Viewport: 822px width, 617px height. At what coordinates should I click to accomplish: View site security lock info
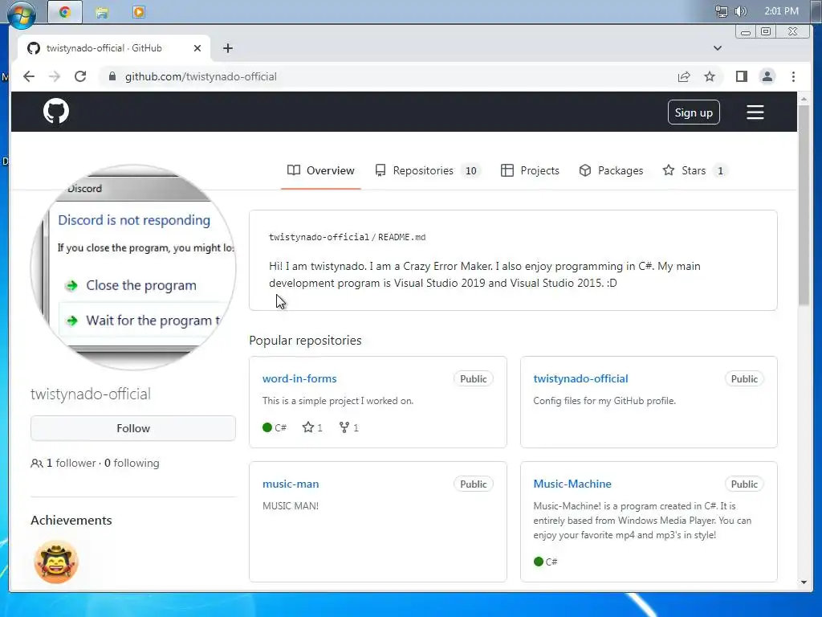[112, 76]
